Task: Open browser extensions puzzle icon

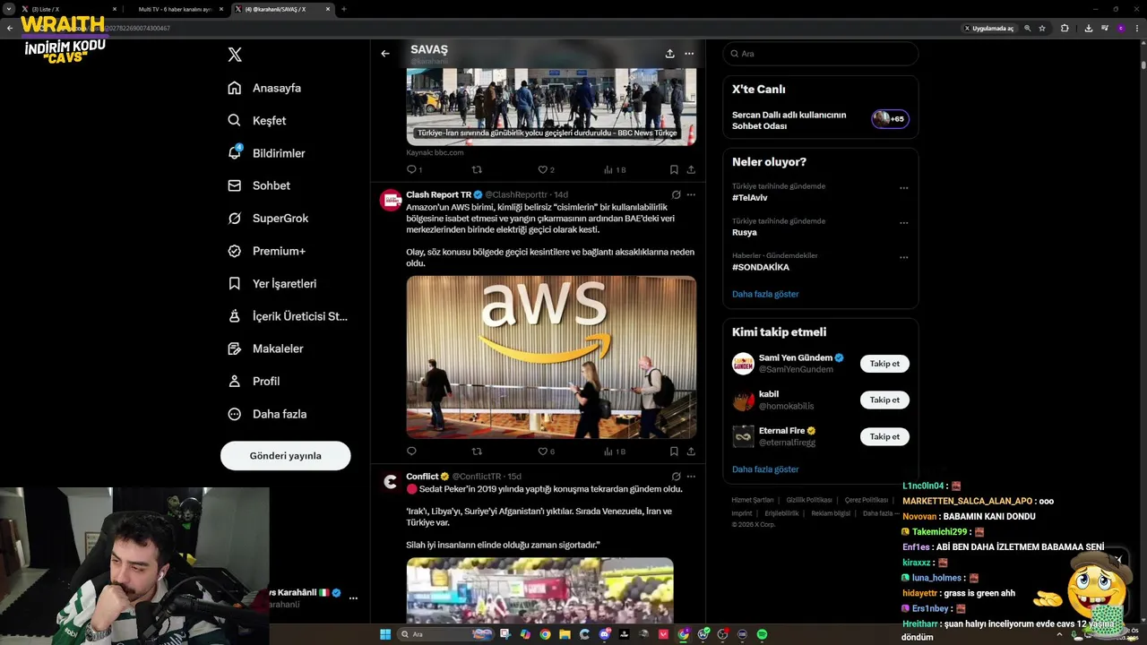Action: tap(1065, 28)
